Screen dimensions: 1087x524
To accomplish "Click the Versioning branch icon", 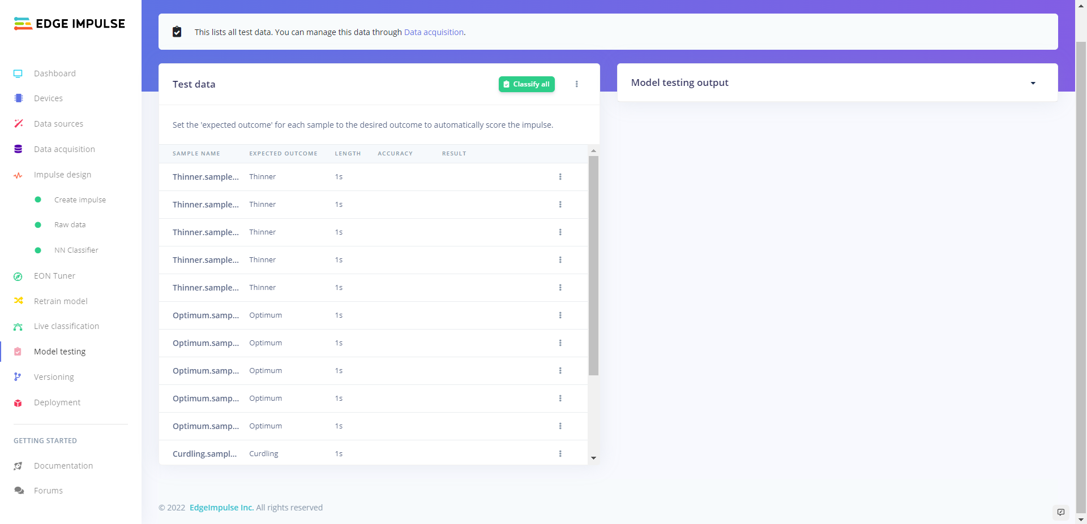I will (18, 377).
